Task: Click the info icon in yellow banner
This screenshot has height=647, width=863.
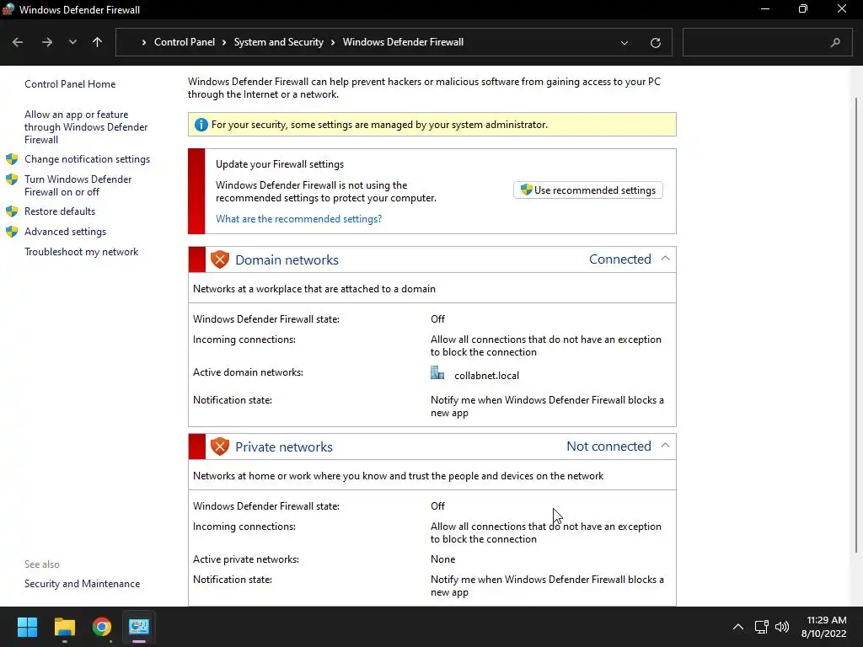Action: (201, 125)
